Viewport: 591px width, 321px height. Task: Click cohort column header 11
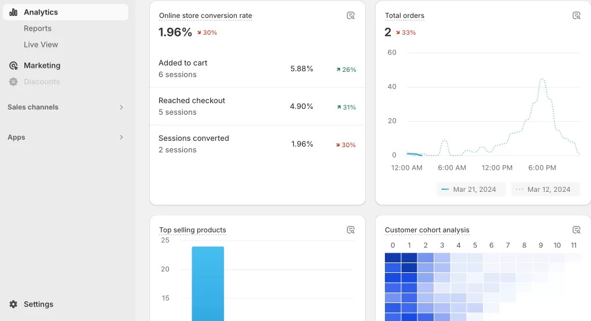(574, 245)
